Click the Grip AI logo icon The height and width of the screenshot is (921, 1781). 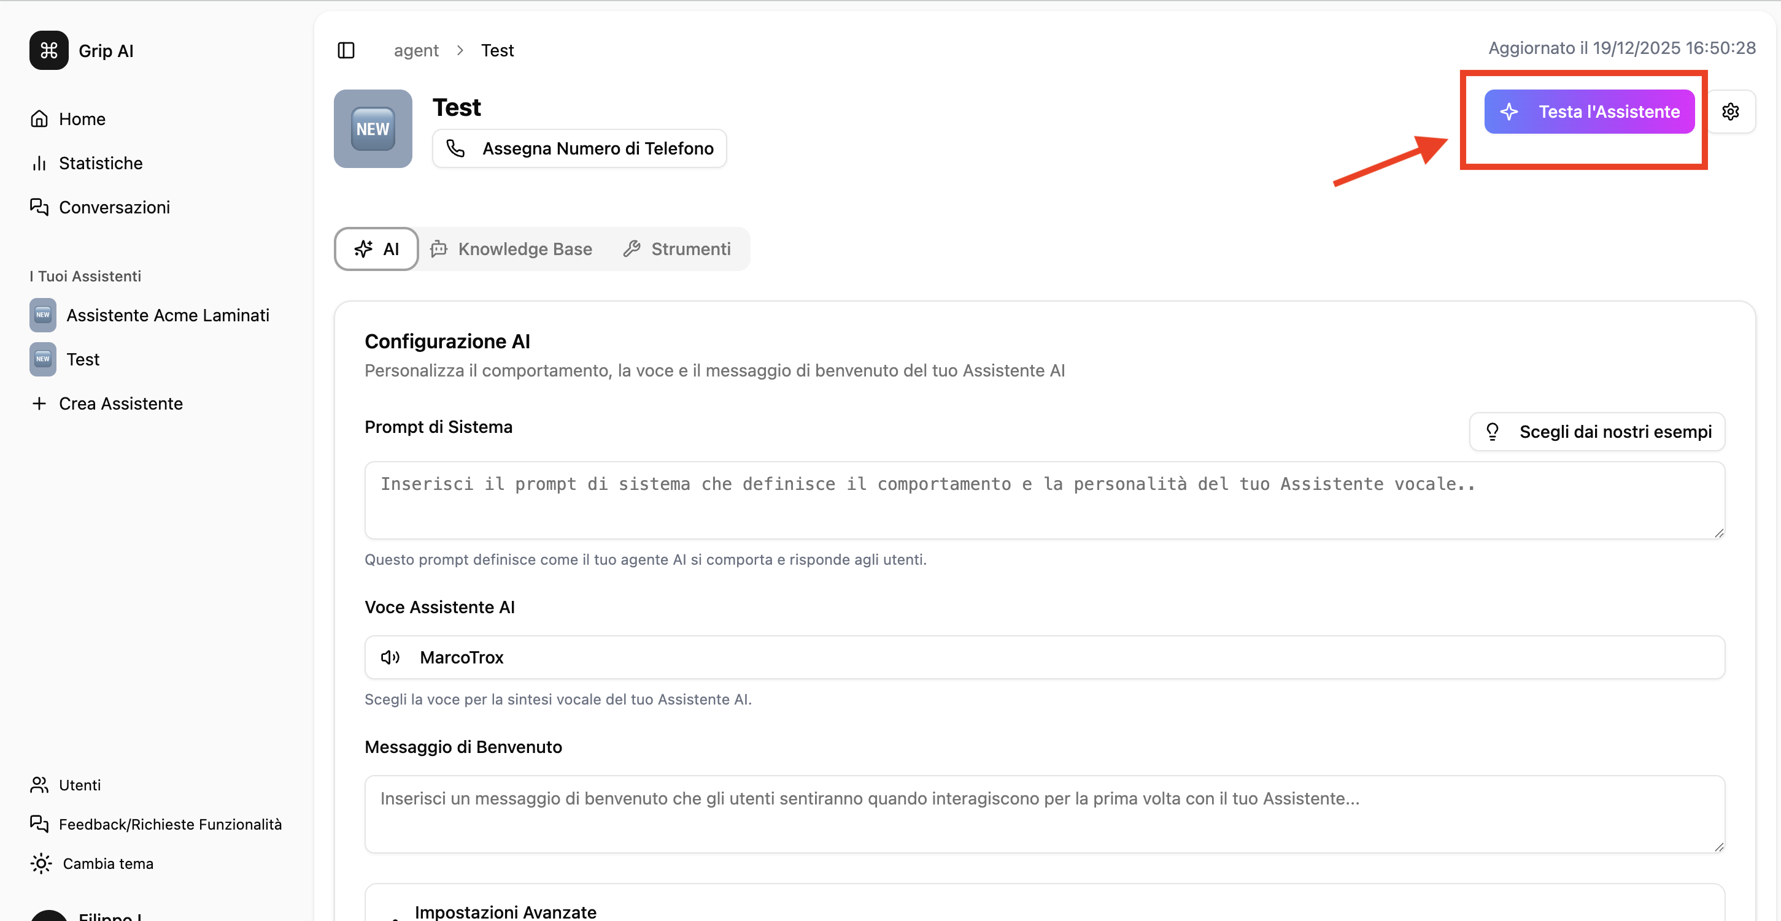pos(48,50)
